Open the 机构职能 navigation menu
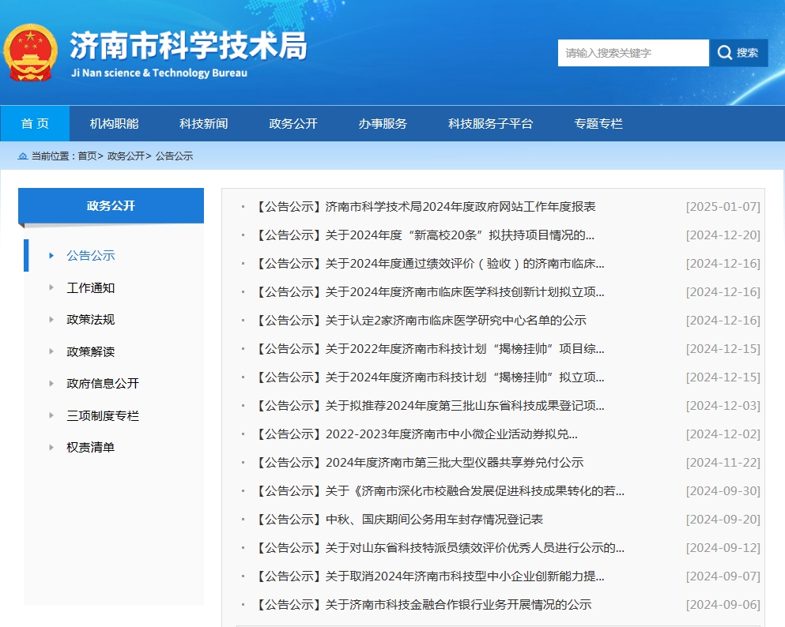 114,124
